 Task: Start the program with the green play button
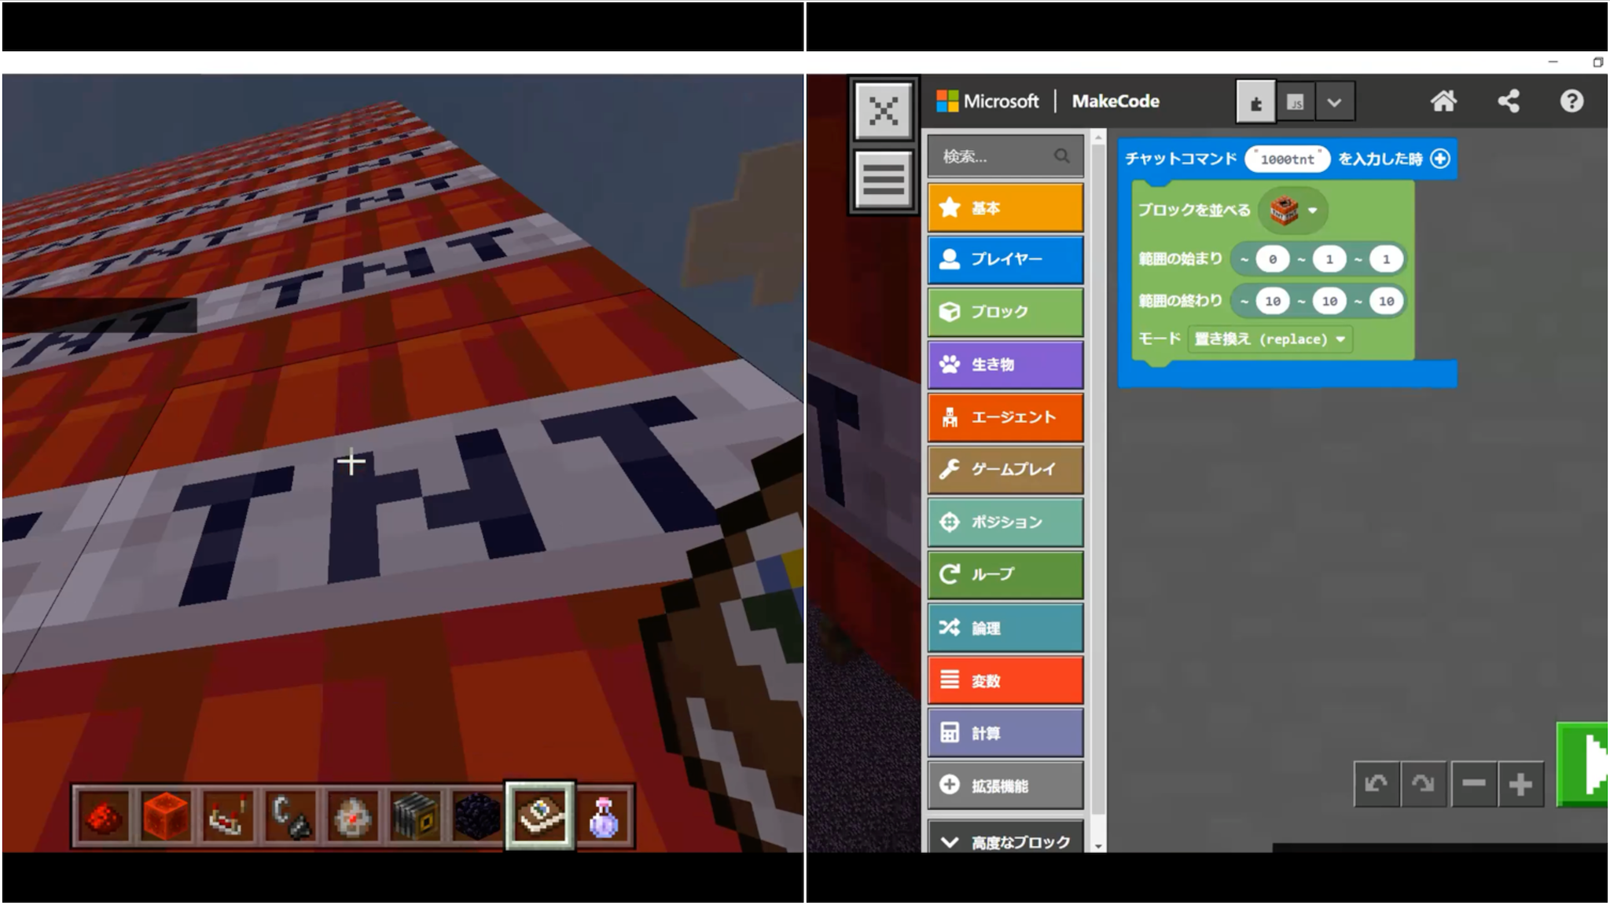pos(1582,764)
